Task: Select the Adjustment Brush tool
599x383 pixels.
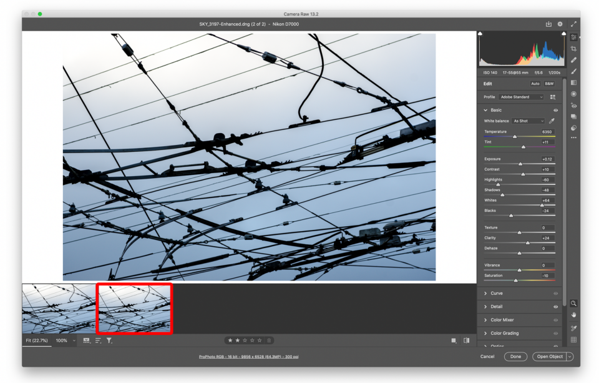Action: click(x=573, y=71)
